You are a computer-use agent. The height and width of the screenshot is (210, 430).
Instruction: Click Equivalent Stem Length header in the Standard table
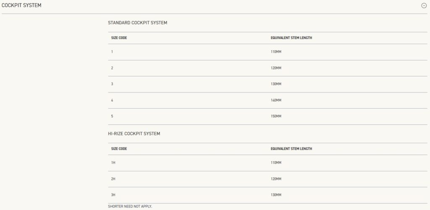tap(291, 38)
